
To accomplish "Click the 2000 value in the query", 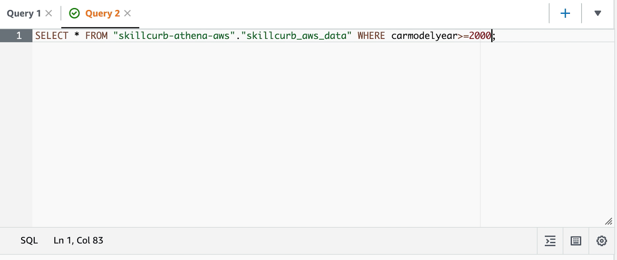I will pyautogui.click(x=480, y=36).
